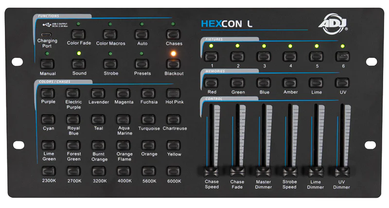The height and width of the screenshot is (208, 389).
Task: Recall the Red memory button
Action: pos(211,83)
